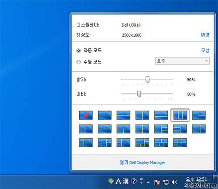Select the highlighted three vertical columns layout
This screenshot has height=189, width=218.
click(180, 115)
